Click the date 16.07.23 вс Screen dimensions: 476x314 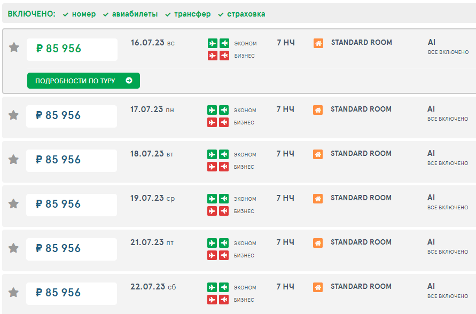point(153,43)
